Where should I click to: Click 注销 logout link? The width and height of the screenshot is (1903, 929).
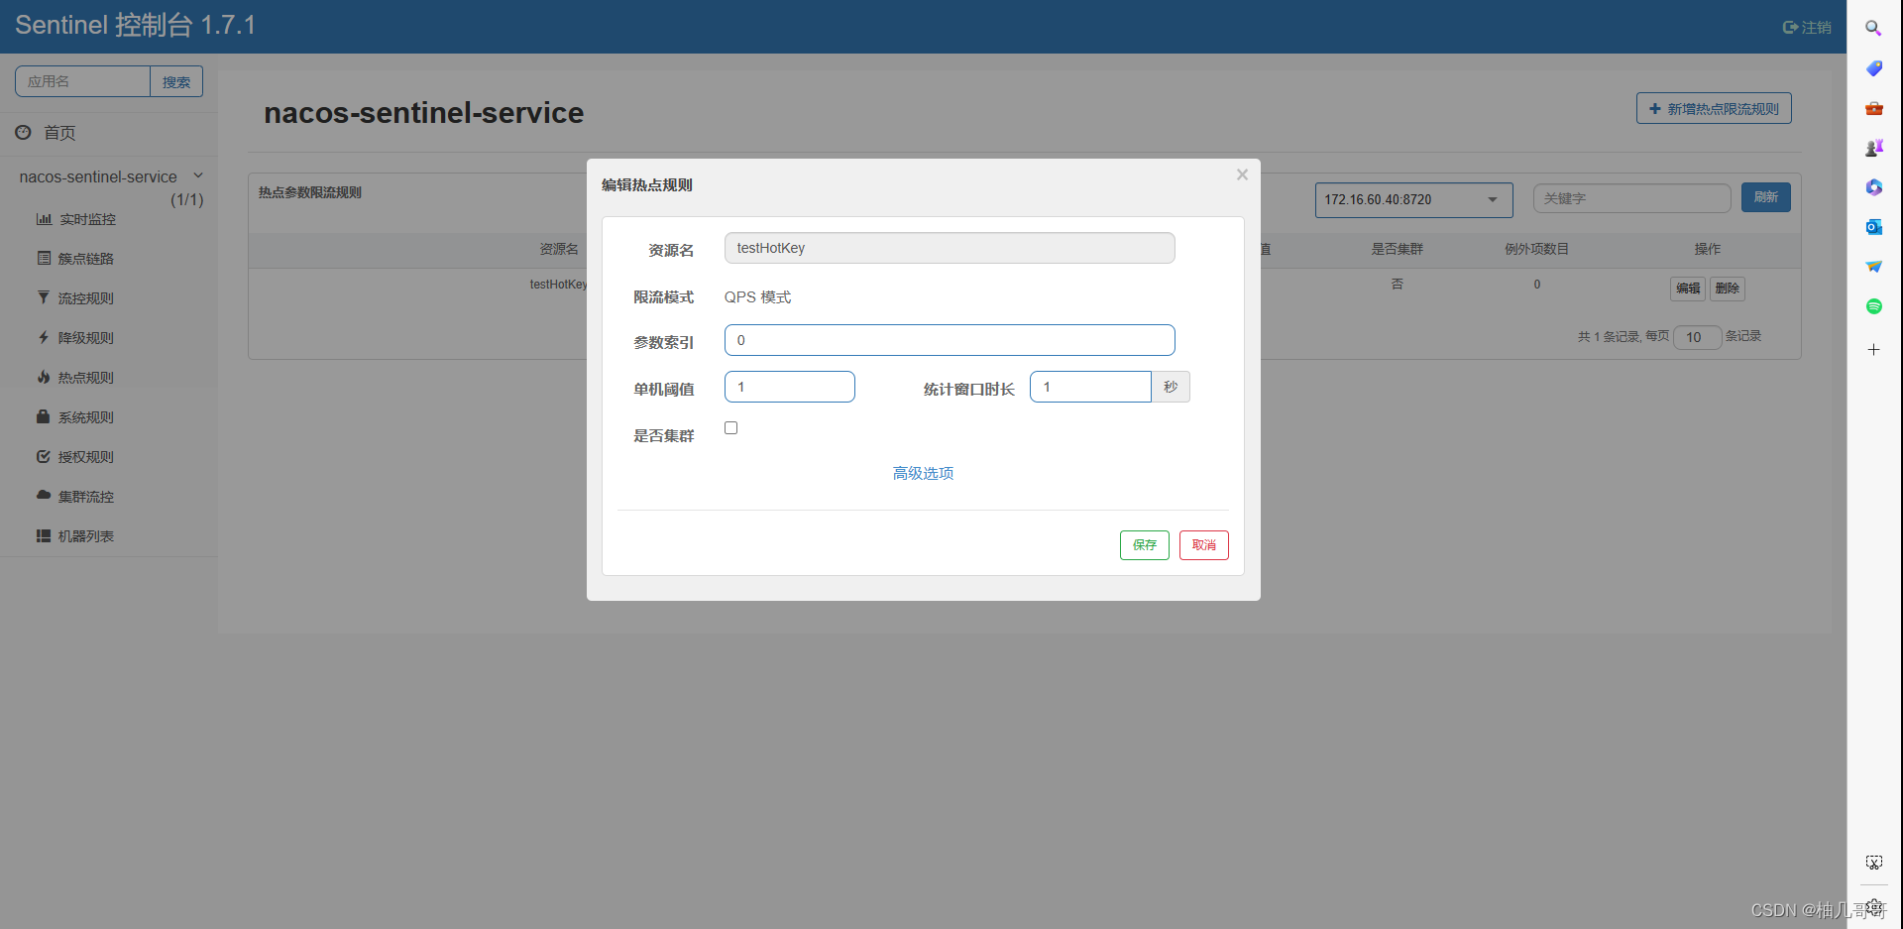point(1816,28)
